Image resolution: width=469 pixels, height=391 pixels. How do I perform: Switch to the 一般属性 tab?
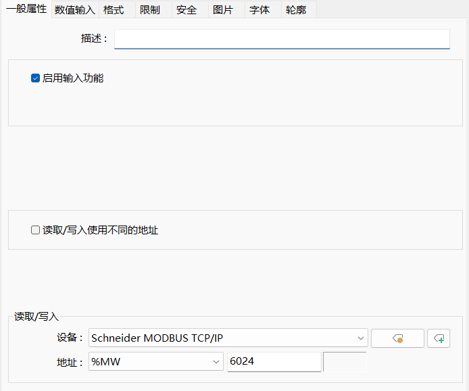26,9
